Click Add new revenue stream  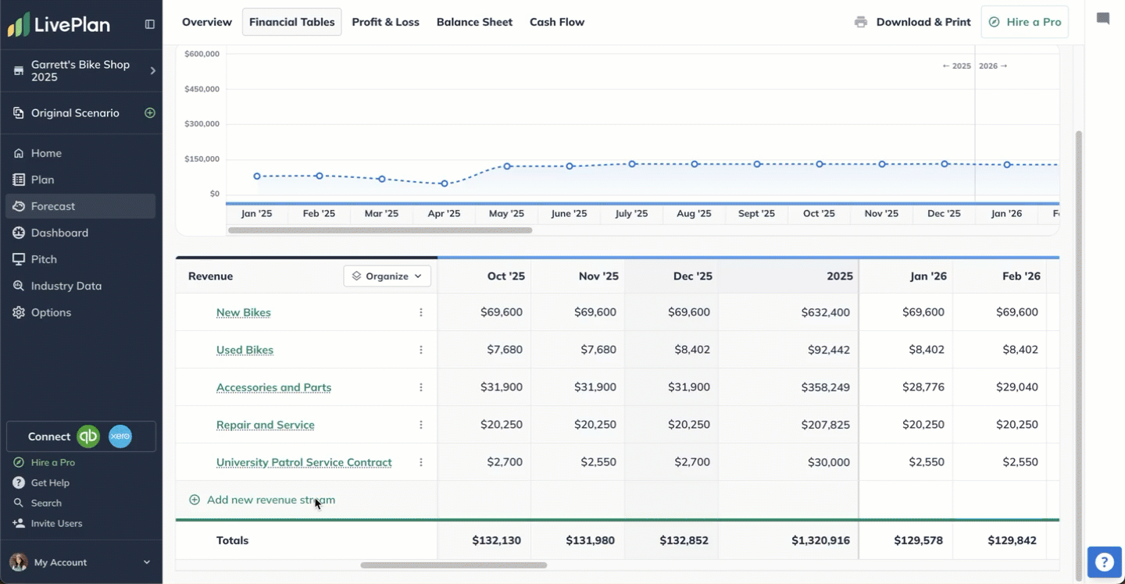[270, 500]
